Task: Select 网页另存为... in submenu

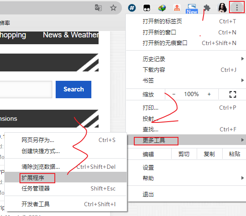Action: click(66, 140)
